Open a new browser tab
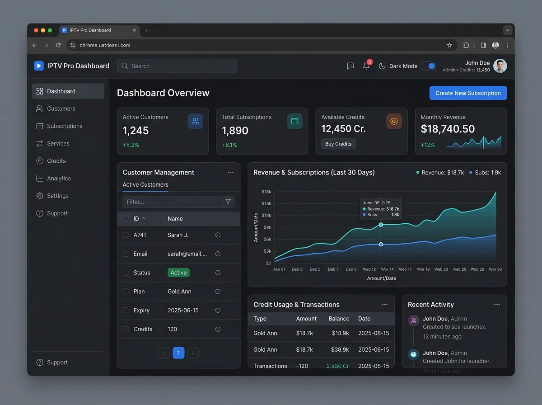This screenshot has width=542, height=405. click(x=147, y=30)
